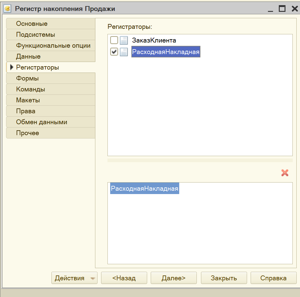The image size is (300, 297).
Task: Select the Данные tab
Action: click(x=51, y=56)
